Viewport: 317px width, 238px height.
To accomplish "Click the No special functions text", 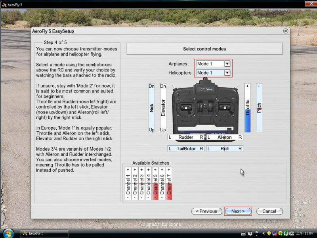I will pos(160,225).
